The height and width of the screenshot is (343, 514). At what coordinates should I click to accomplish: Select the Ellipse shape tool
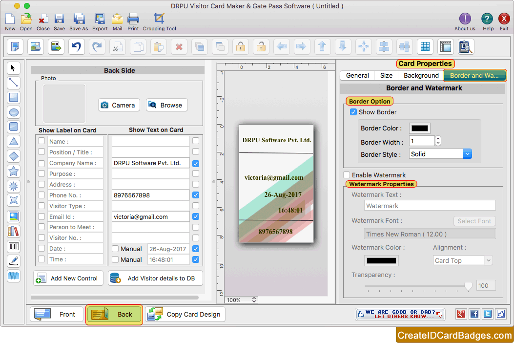[x=14, y=112]
